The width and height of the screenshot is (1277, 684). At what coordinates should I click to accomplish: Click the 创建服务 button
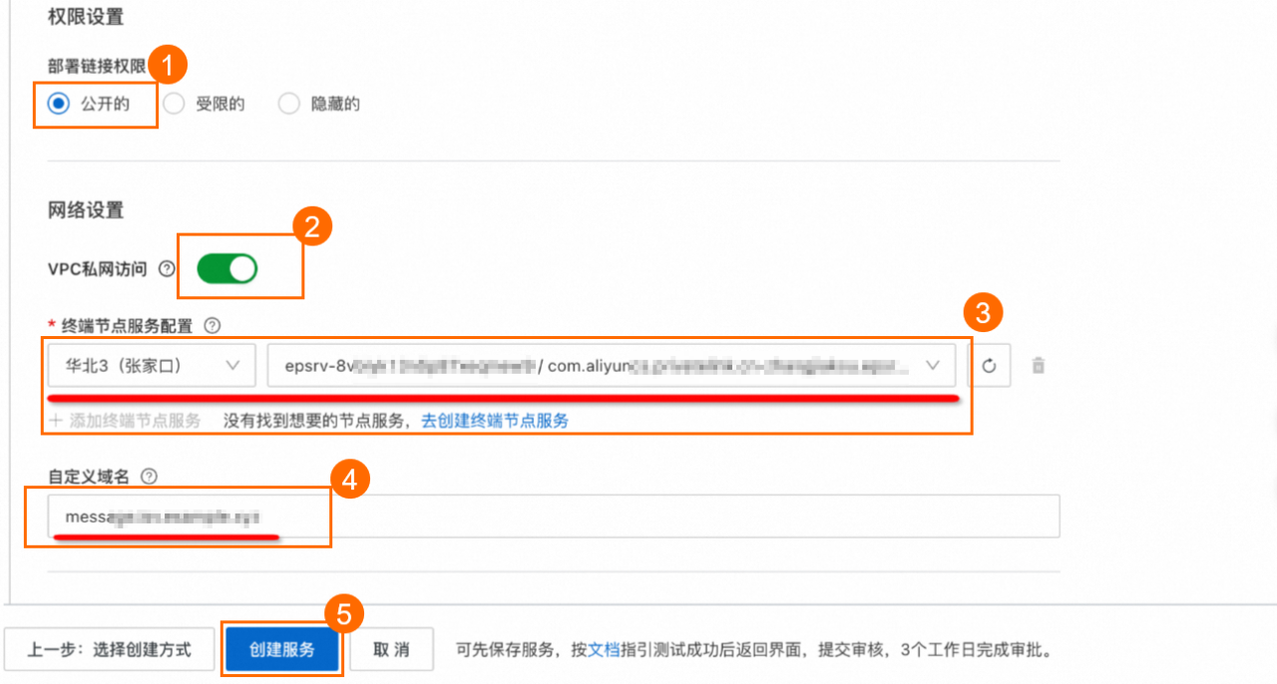point(282,649)
